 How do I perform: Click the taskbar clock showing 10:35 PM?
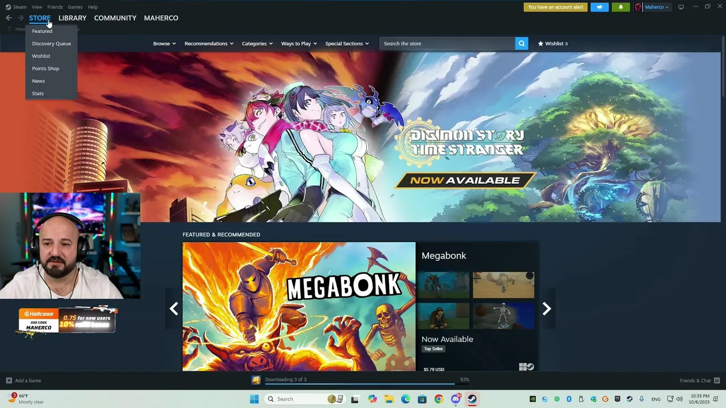click(700, 399)
